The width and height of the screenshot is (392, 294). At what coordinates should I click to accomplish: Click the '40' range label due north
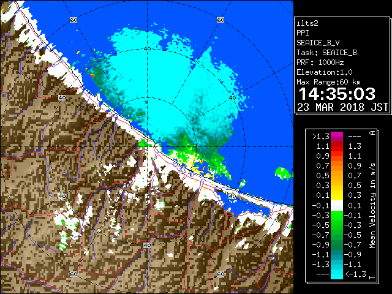coord(147,49)
